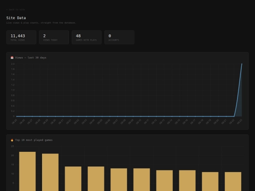The image size is (255, 191).
Task: Click the calendar icon beside Views title
Action: [x=12, y=58]
